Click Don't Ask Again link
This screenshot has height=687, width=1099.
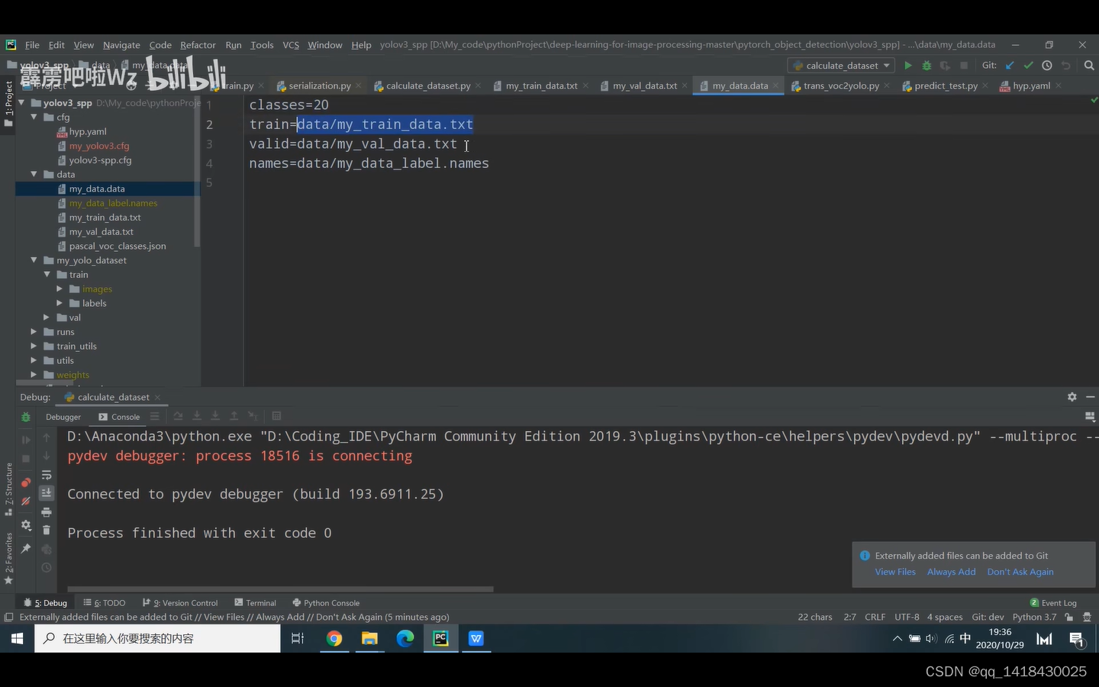coord(1020,572)
